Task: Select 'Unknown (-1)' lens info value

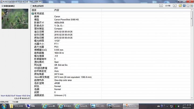Action: tap(60, 95)
